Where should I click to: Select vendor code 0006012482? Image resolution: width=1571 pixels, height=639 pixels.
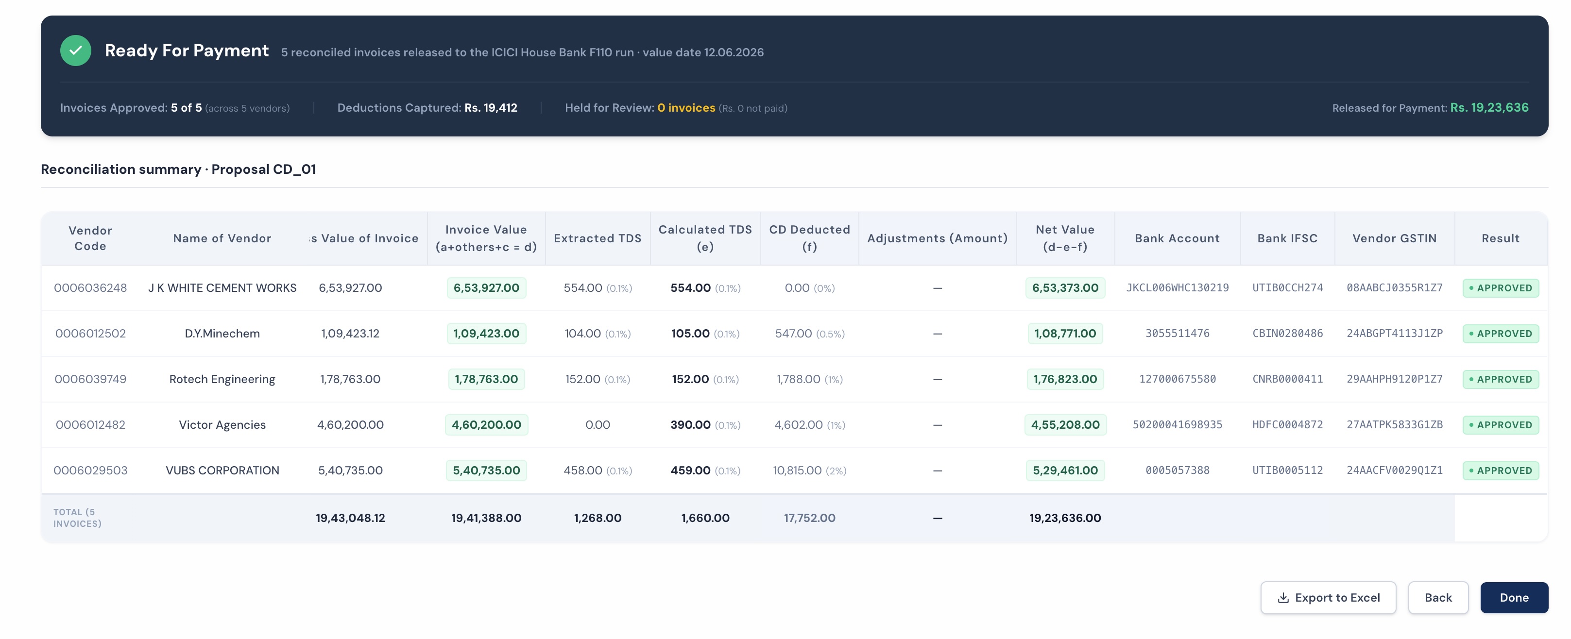coord(90,425)
